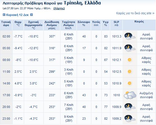Click the sun icon at 11:00
The width and height of the screenshot is (156, 125).
130,72
